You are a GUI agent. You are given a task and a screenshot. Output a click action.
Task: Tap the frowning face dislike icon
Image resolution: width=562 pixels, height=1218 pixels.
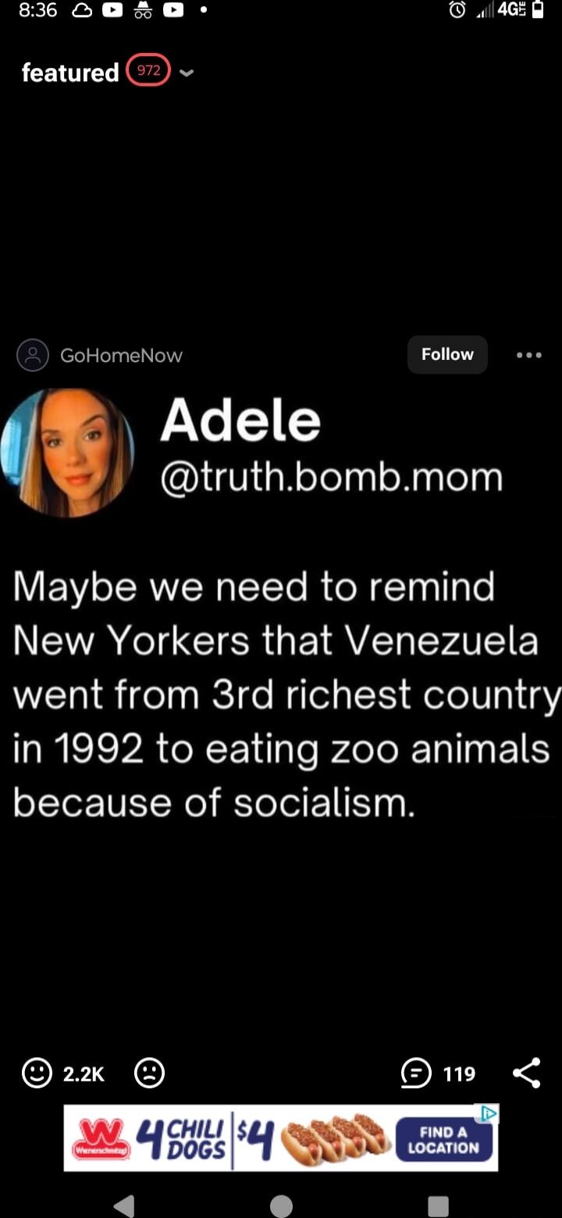pyautogui.click(x=150, y=1074)
